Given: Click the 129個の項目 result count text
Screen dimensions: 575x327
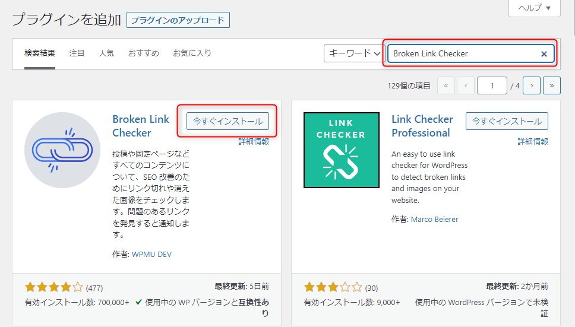Looking at the screenshot, I should click(x=409, y=85).
